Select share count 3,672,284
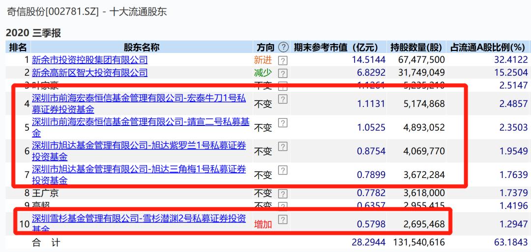Screen dimensions: 531x252 coord(423,175)
